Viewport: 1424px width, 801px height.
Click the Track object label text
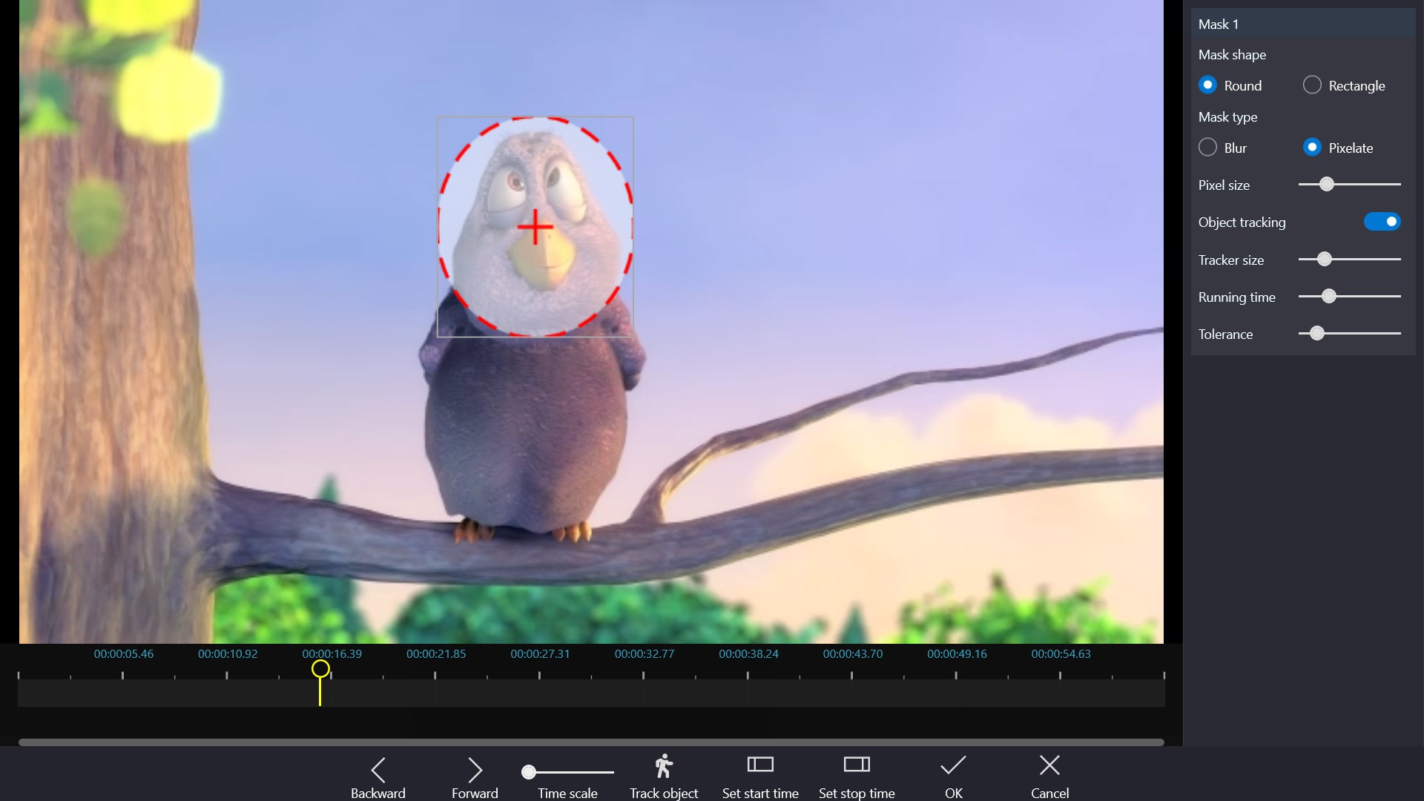pyautogui.click(x=664, y=793)
